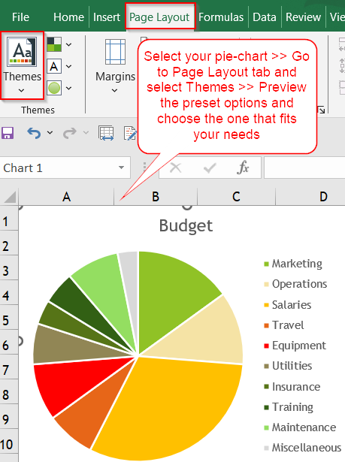Click the Budget chart title
This screenshot has width=345, height=462.
(x=186, y=225)
